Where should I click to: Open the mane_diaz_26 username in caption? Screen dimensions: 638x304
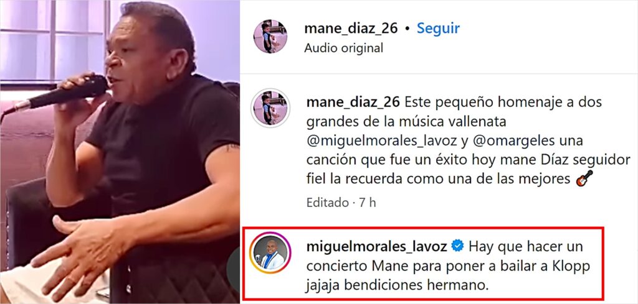353,103
